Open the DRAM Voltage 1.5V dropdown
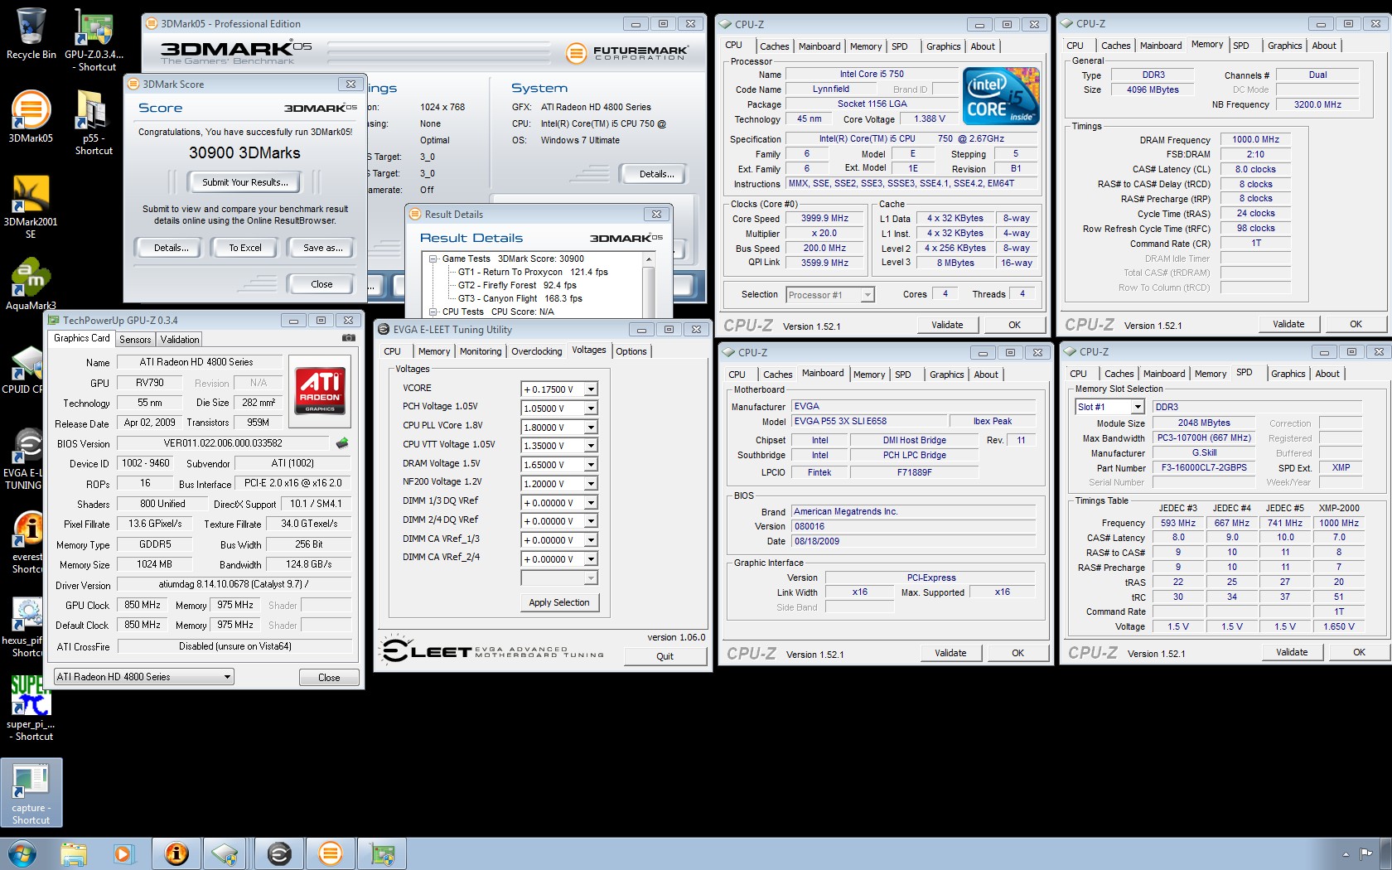Screen dimensions: 1392x870 (591, 465)
